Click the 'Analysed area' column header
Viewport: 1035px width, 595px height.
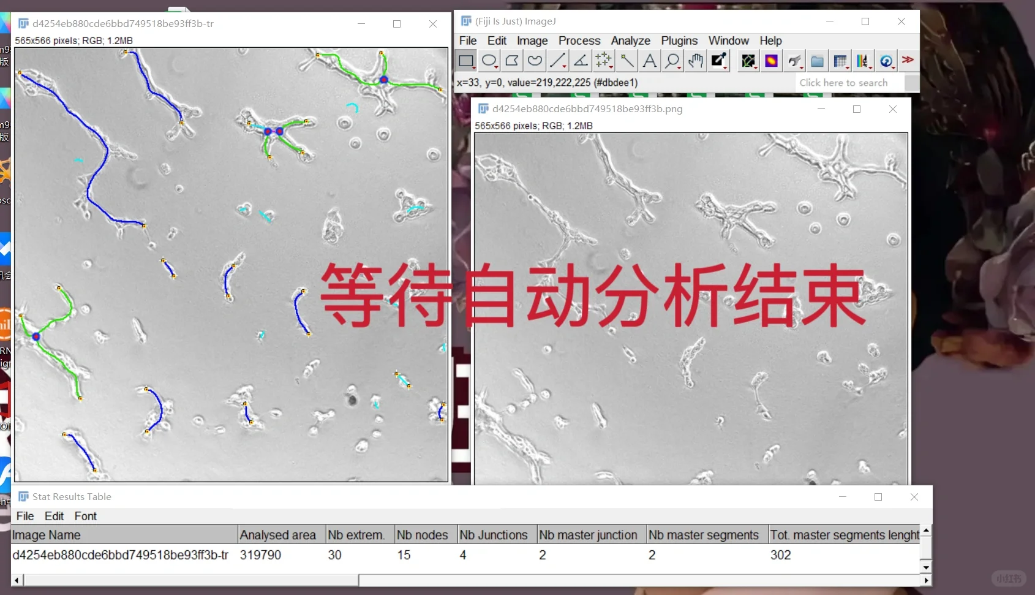pyautogui.click(x=282, y=535)
